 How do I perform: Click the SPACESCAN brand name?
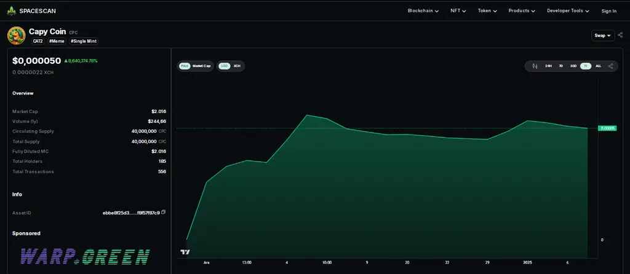pos(38,11)
